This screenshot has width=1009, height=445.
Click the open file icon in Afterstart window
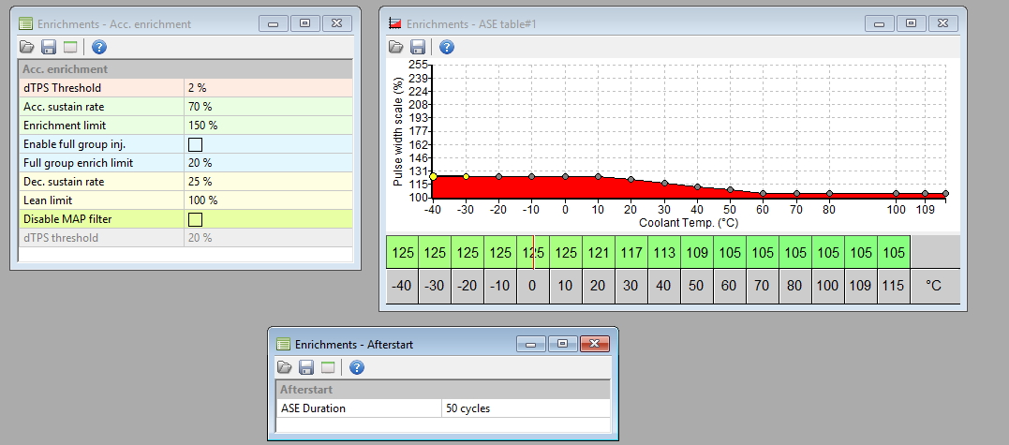click(x=285, y=367)
